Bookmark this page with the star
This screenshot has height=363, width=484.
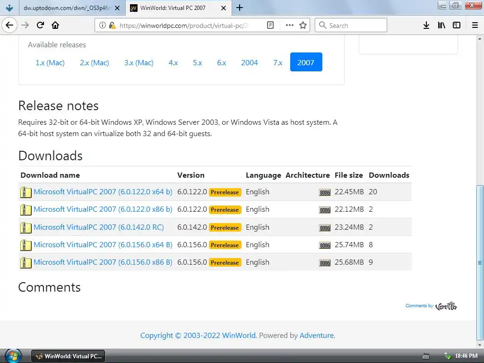pyautogui.click(x=303, y=26)
